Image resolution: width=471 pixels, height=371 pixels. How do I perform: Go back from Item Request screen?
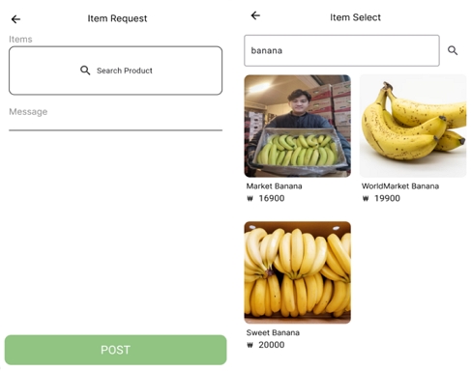click(x=15, y=19)
